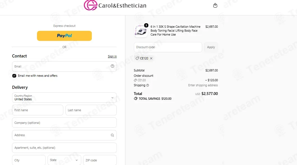Screen dimensions: 297x165
Task: Click the CE120 discount tag icon
Action: pos(137,59)
